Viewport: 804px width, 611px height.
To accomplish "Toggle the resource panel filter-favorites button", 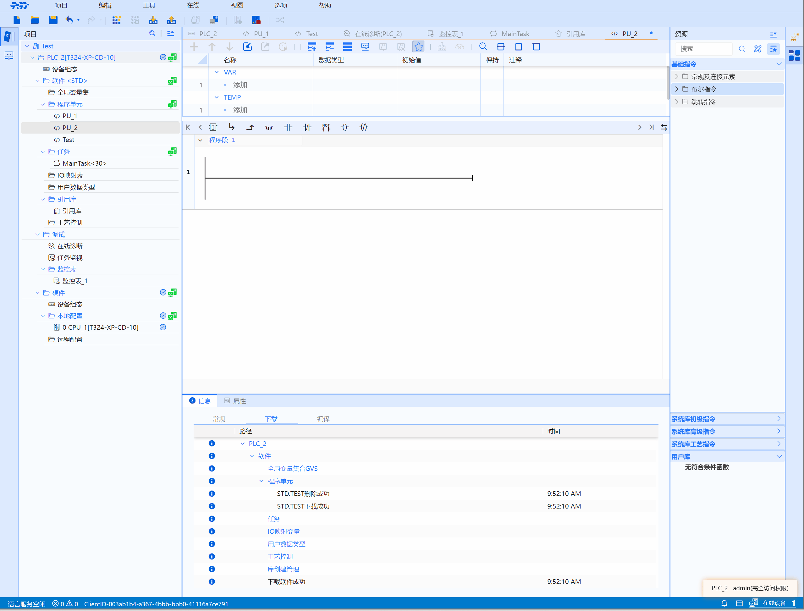I will click(x=773, y=49).
